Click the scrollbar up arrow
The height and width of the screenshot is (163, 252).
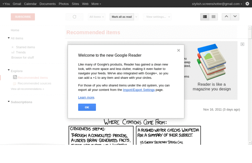(x=250, y=27)
